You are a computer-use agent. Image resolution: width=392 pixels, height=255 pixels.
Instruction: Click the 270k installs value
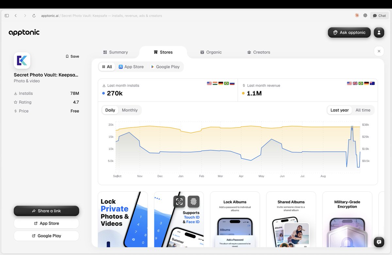click(x=115, y=93)
